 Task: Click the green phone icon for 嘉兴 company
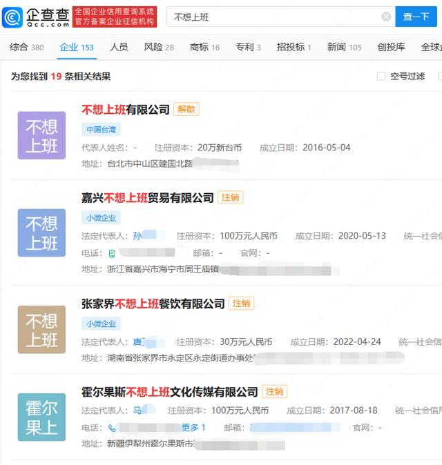coord(112,253)
